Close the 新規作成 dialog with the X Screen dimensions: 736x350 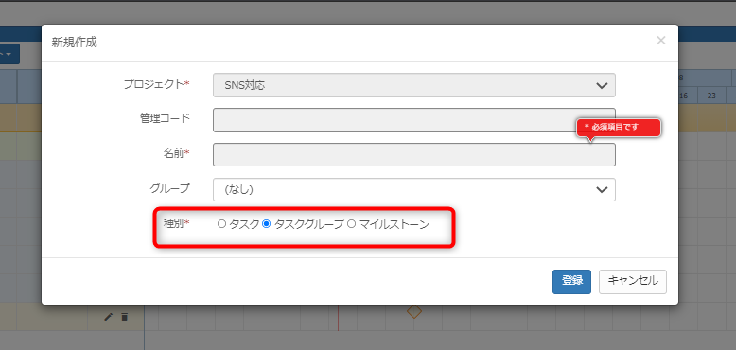(661, 41)
